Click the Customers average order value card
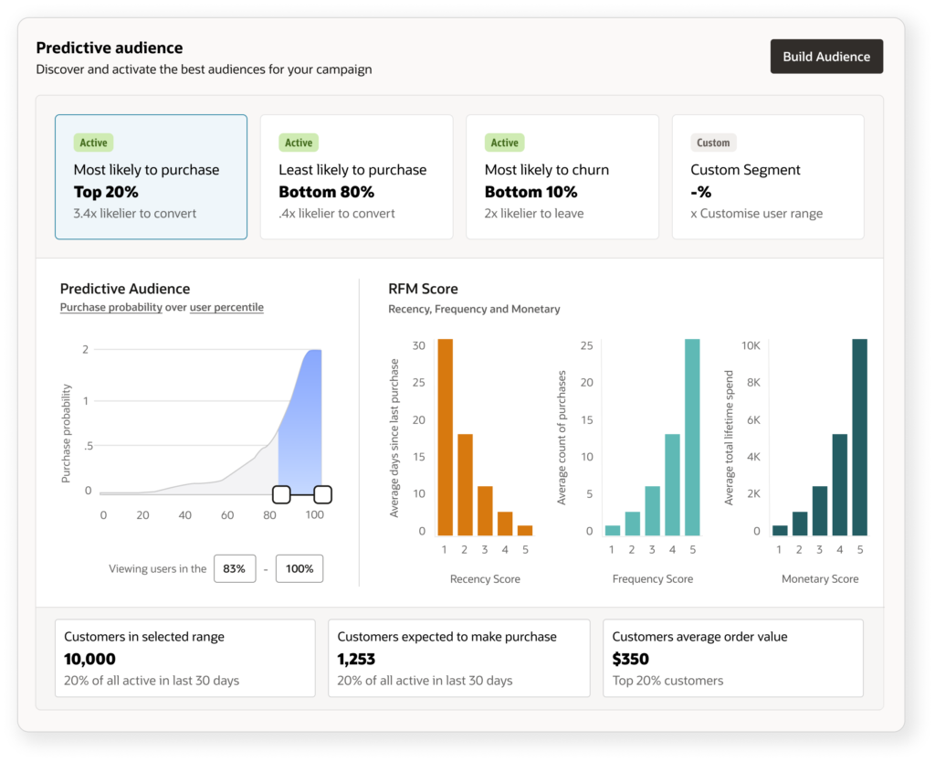 (x=732, y=658)
